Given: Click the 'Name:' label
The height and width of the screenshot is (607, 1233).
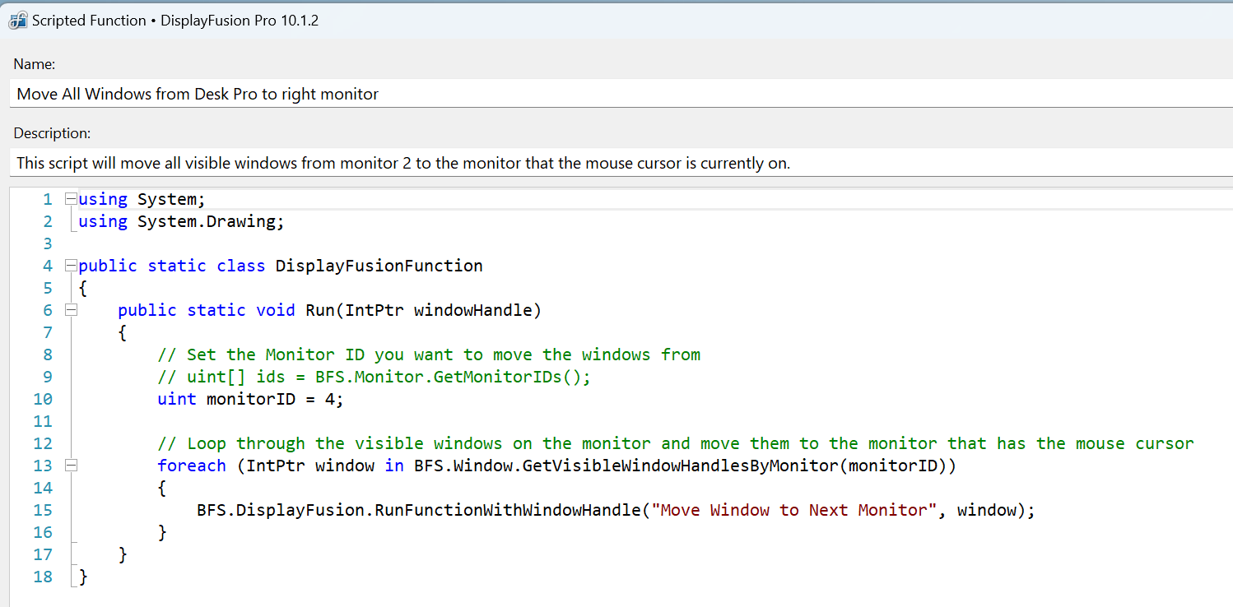Looking at the screenshot, I should (x=35, y=64).
